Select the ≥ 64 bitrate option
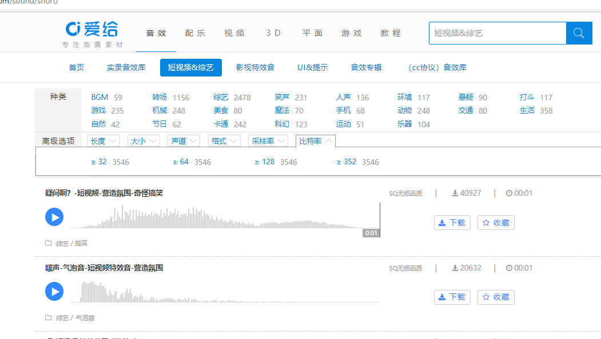The height and width of the screenshot is (339, 601). [181, 162]
